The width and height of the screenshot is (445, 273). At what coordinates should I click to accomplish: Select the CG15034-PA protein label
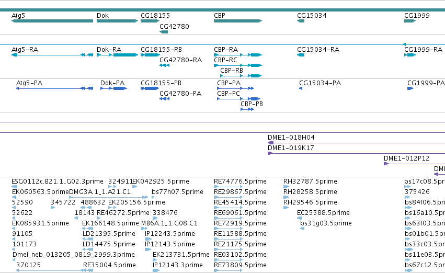(320, 83)
